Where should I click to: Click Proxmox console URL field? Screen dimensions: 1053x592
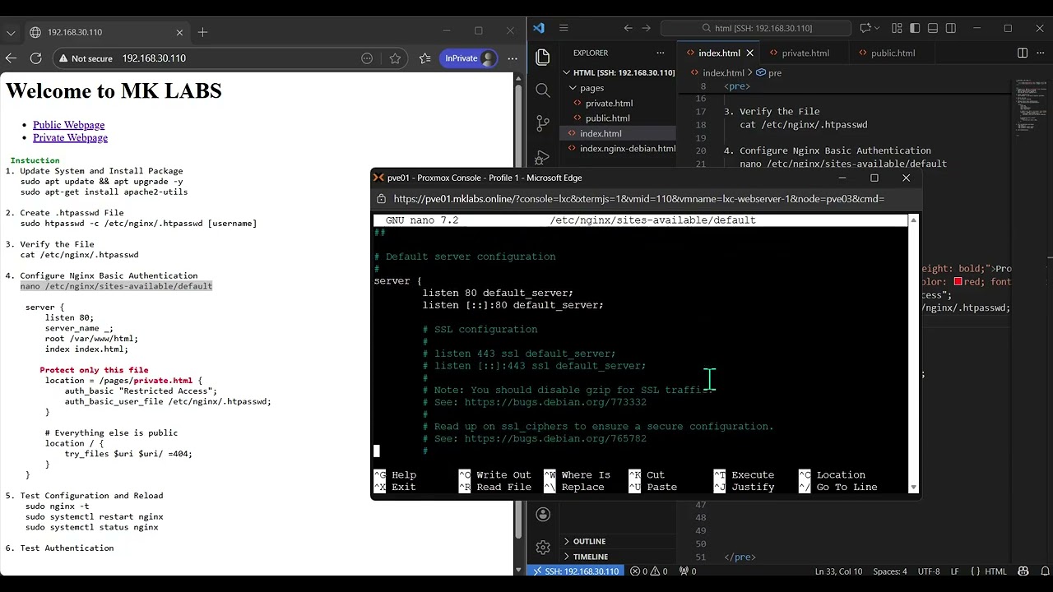click(638, 199)
